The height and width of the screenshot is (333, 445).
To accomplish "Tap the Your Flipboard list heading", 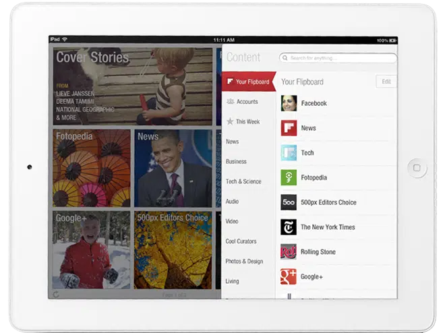I will (302, 82).
